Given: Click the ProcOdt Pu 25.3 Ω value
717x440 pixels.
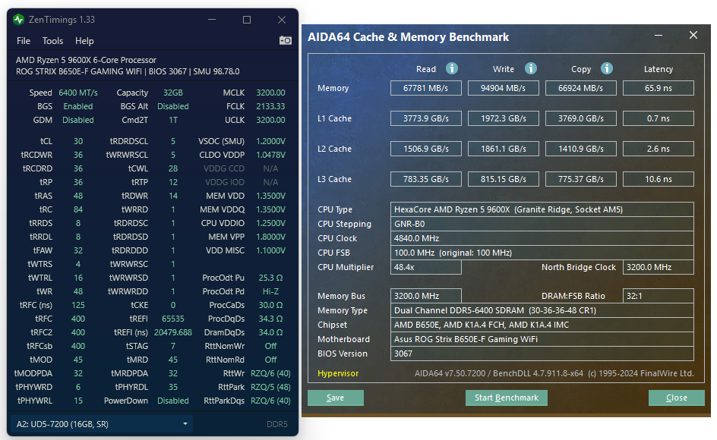Looking at the screenshot, I should (x=270, y=278).
